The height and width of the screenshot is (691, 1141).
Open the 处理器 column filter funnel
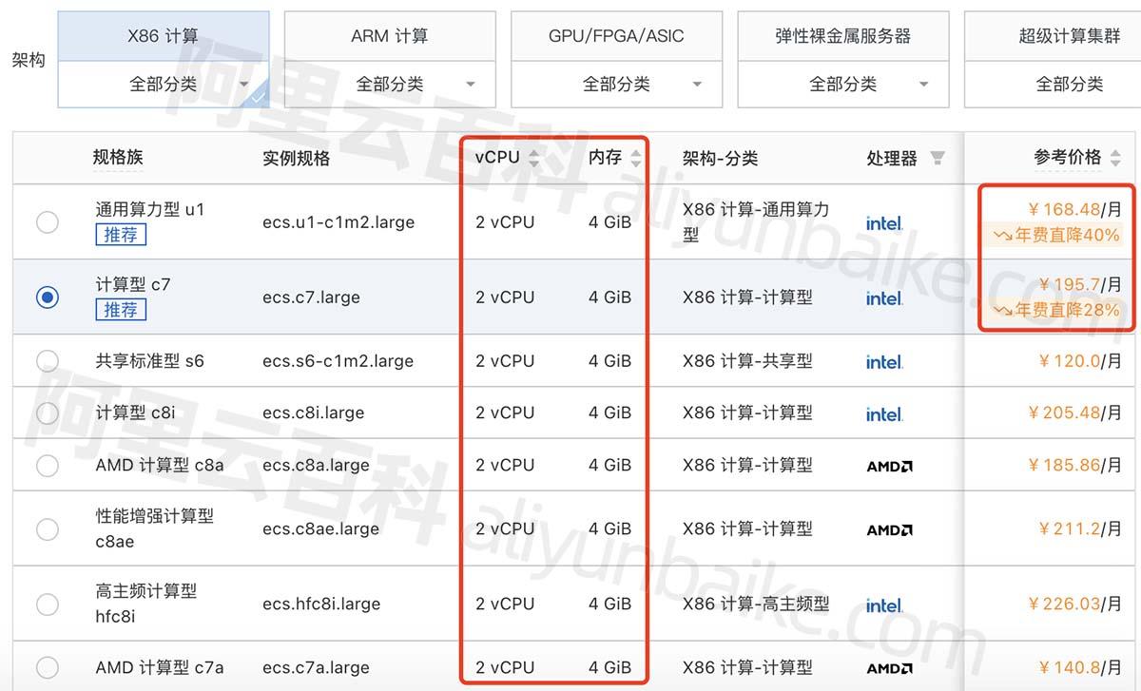(x=938, y=158)
